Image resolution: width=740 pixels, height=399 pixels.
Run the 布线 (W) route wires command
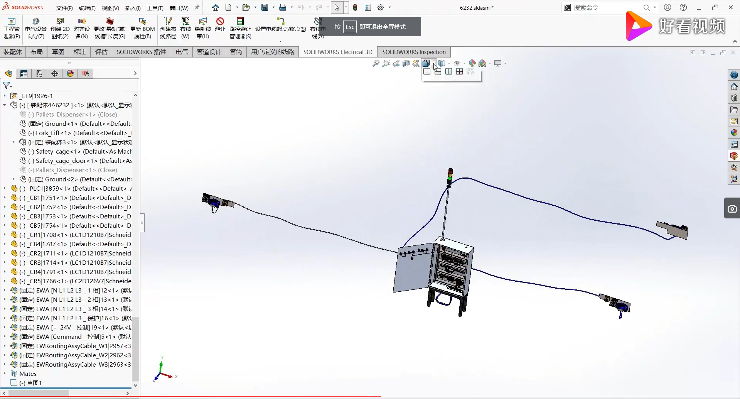point(185,28)
